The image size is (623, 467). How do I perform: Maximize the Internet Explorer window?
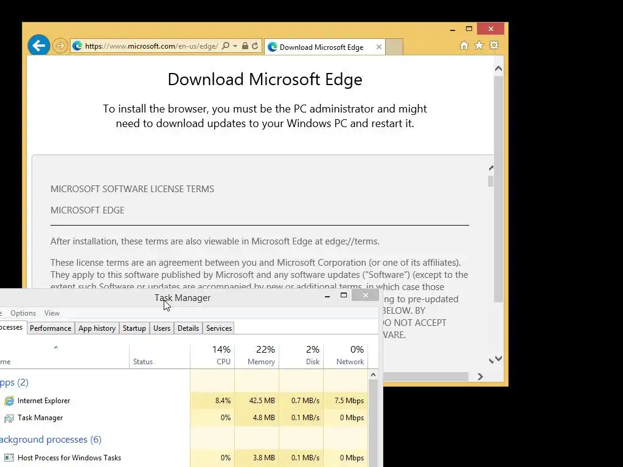click(x=469, y=29)
